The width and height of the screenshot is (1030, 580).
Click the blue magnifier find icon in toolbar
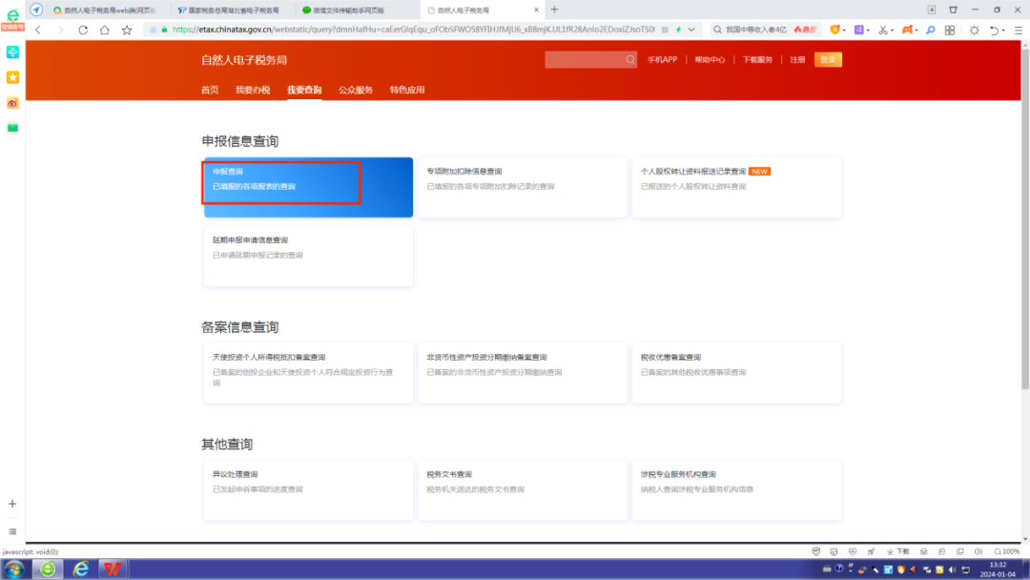tap(930, 30)
